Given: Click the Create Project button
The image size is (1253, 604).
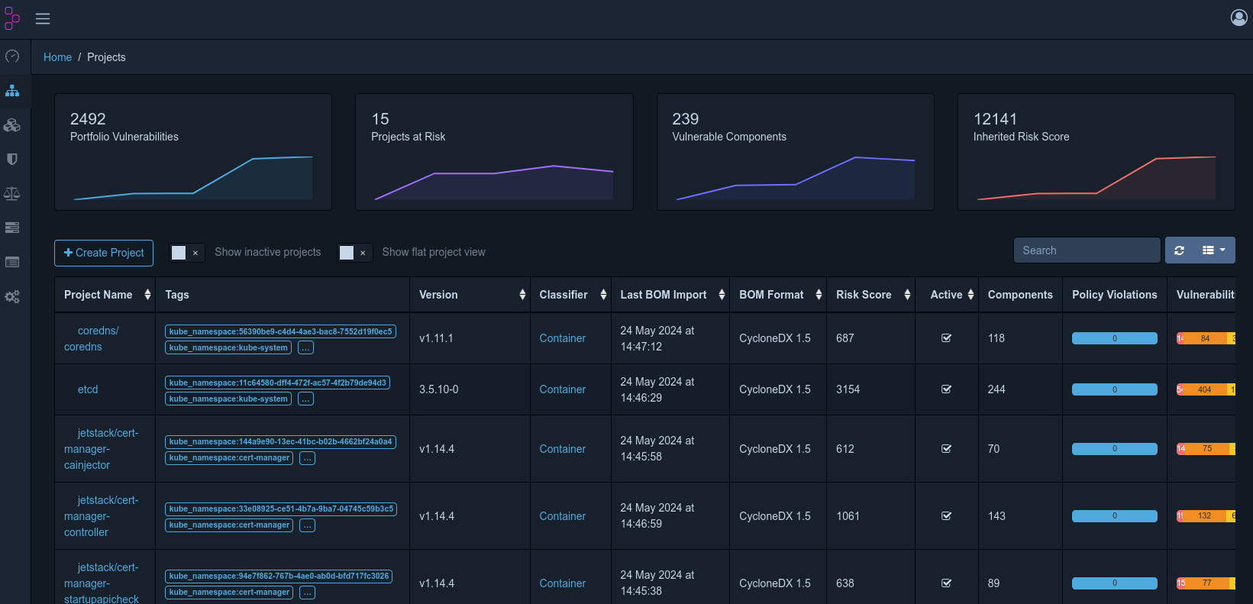Looking at the screenshot, I should tap(104, 253).
